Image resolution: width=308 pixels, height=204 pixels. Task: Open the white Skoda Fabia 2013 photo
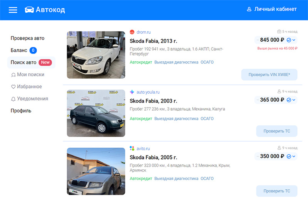(x=96, y=55)
